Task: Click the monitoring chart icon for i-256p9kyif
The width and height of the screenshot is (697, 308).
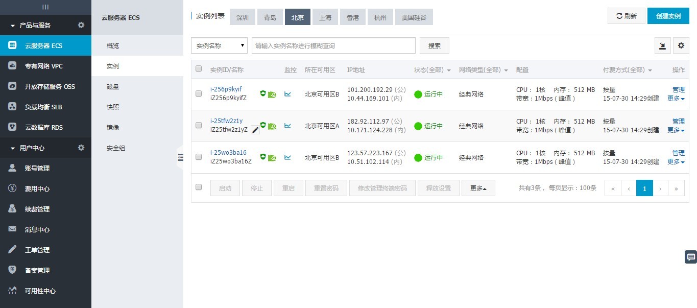Action: 288,94
